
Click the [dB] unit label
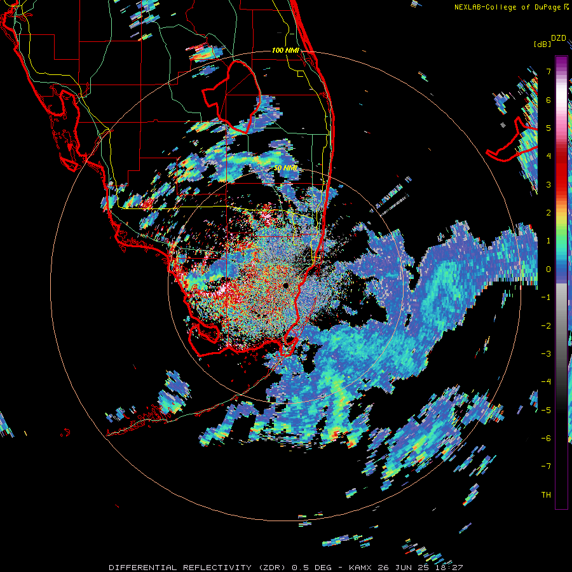click(542, 44)
